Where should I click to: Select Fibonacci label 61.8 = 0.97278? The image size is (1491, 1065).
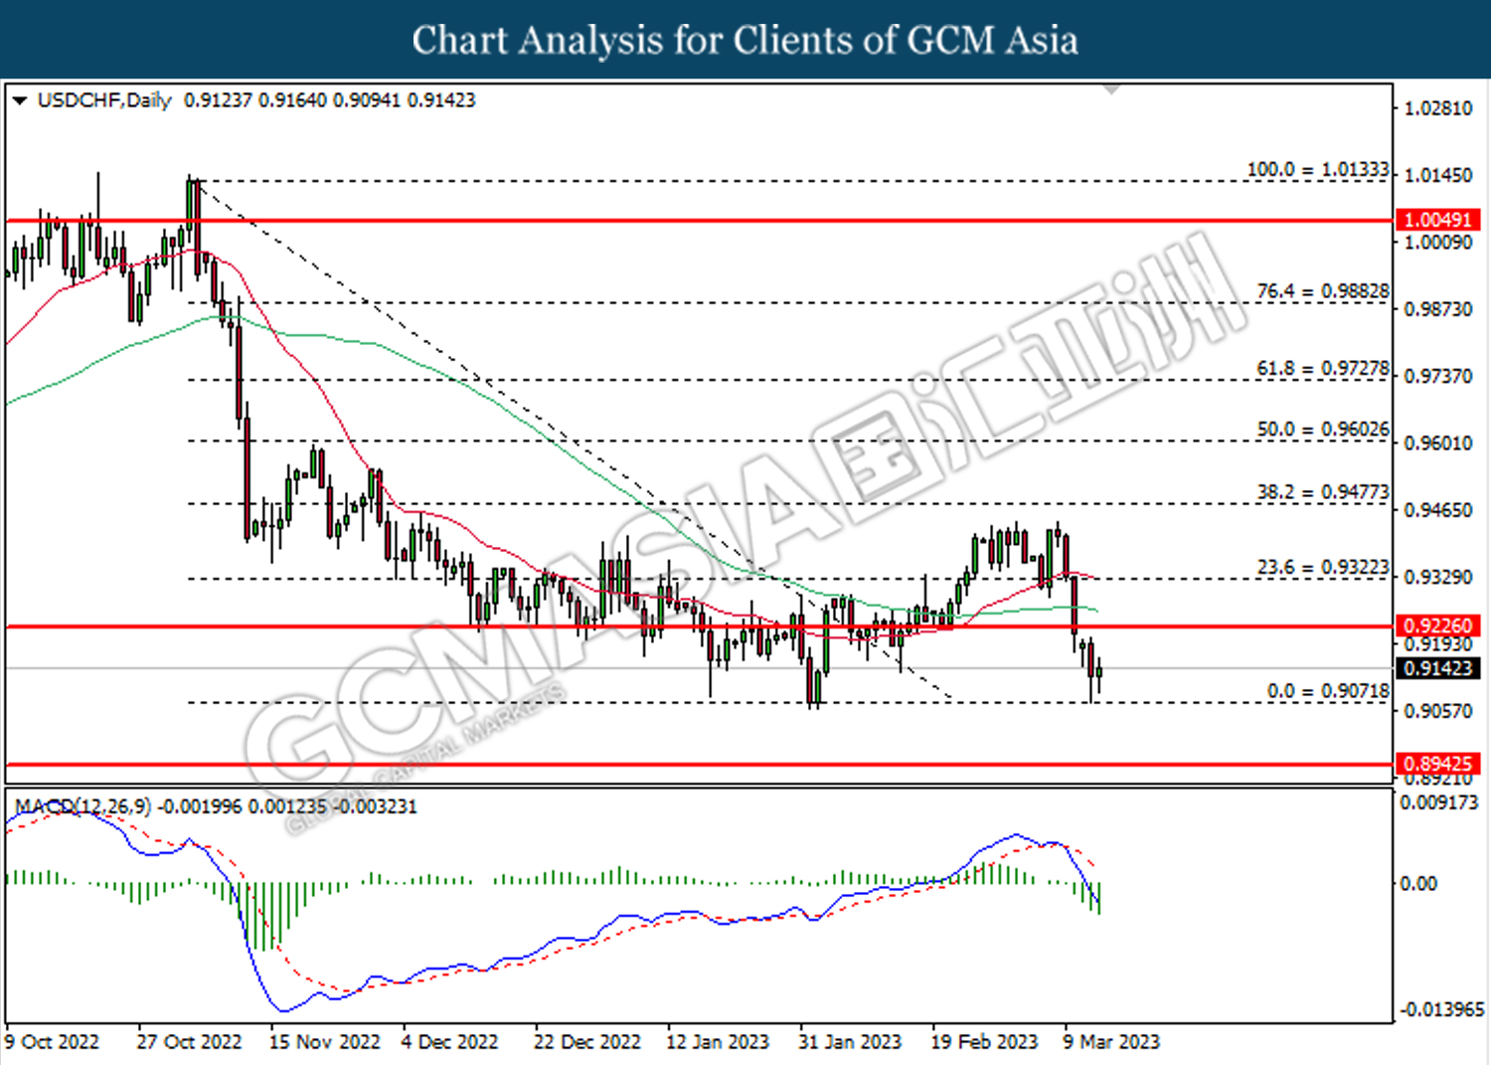(1323, 369)
